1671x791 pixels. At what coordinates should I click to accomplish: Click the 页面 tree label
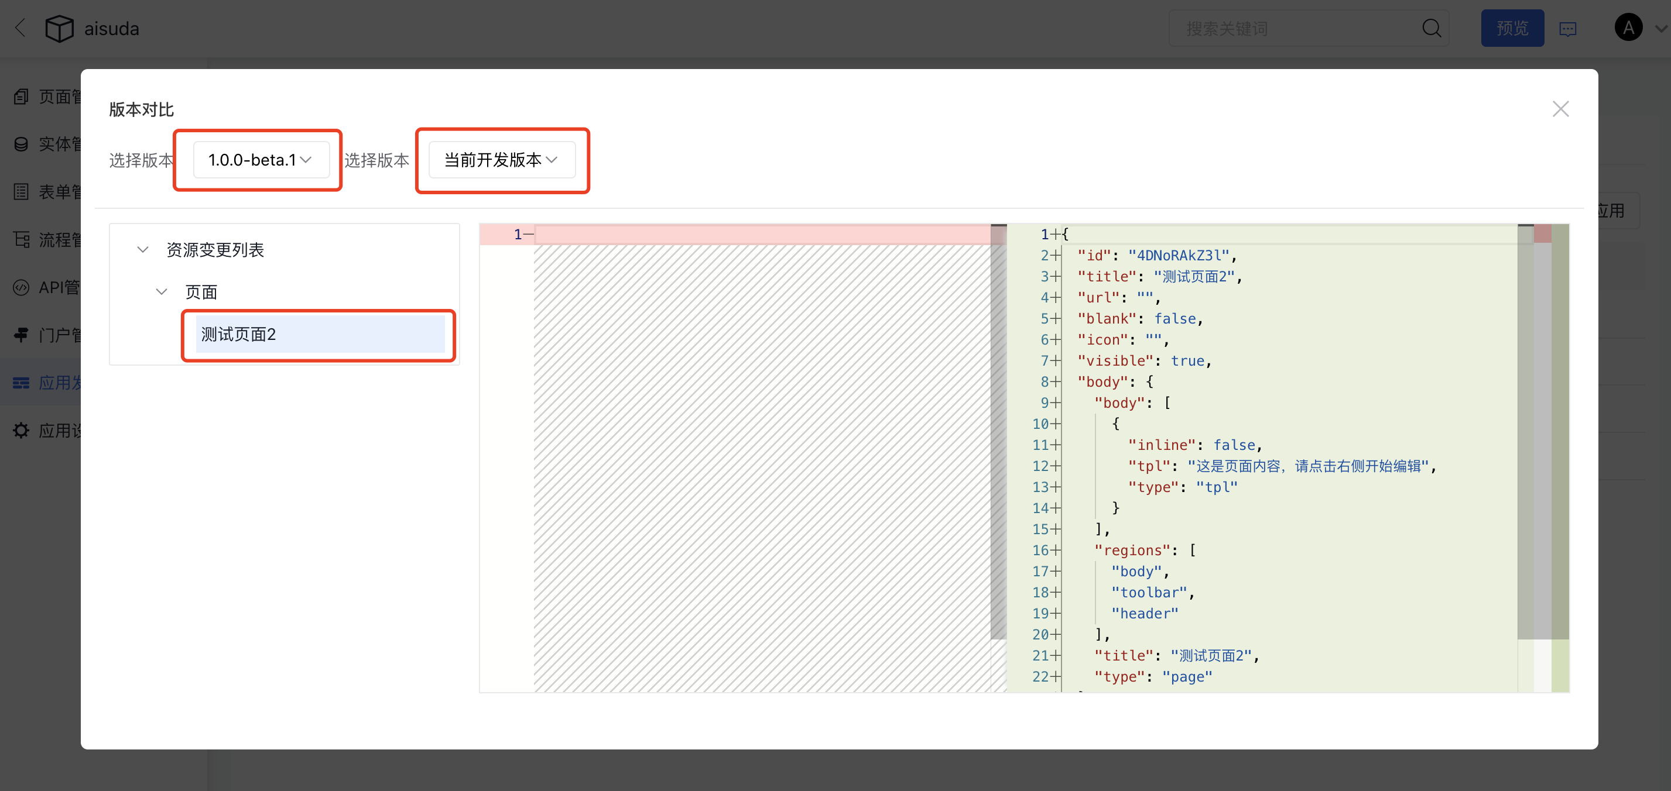click(x=201, y=292)
